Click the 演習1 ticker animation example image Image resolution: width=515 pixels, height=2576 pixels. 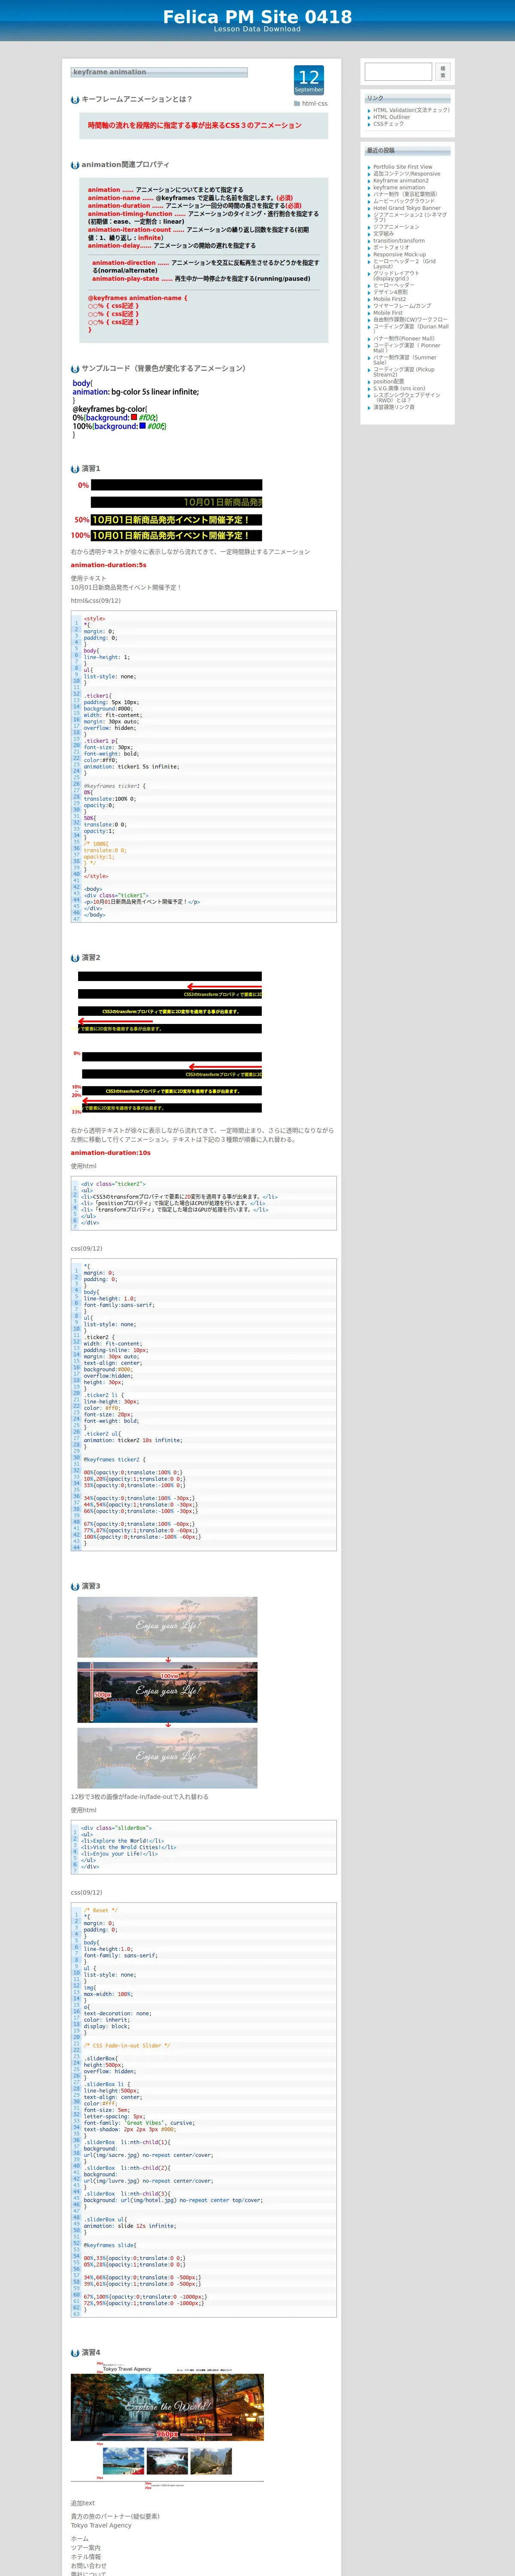point(167,510)
